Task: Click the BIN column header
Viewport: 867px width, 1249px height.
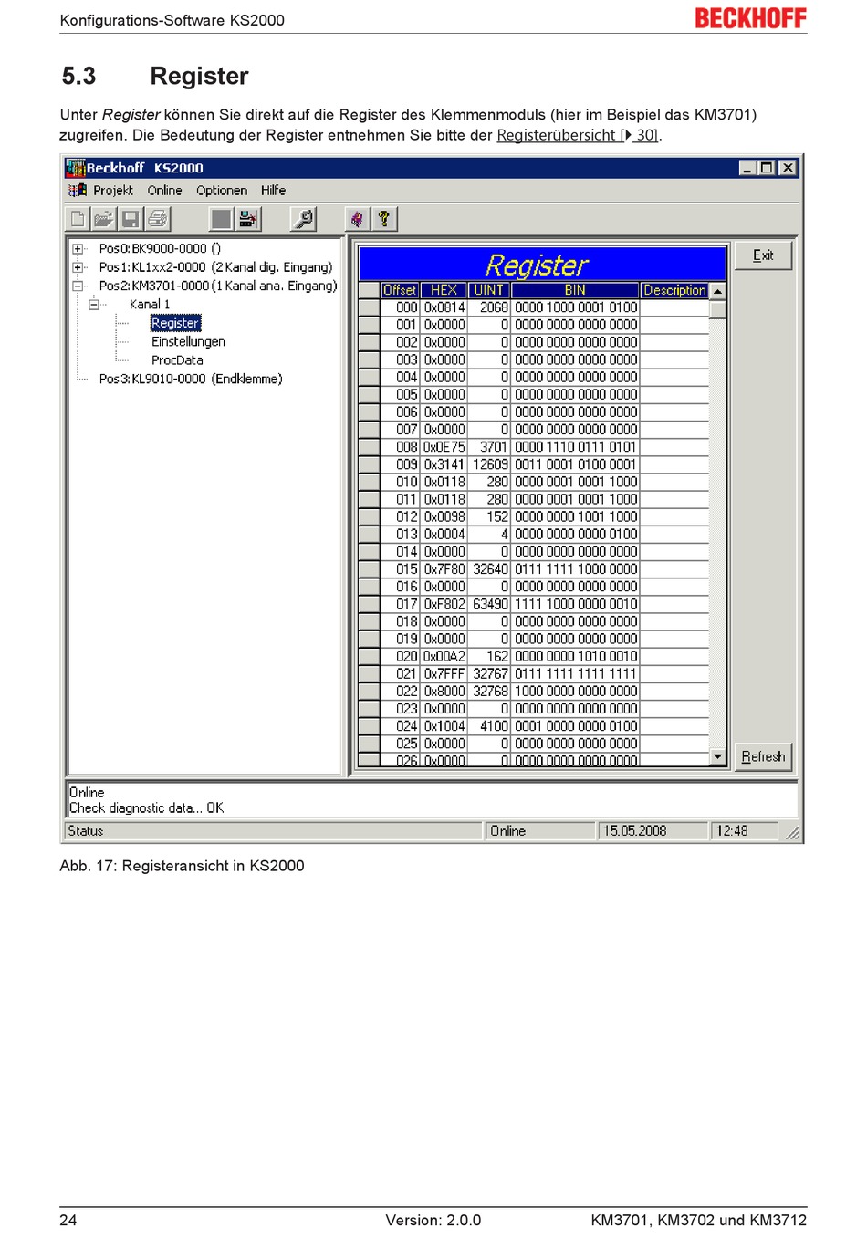Action: coord(575,290)
